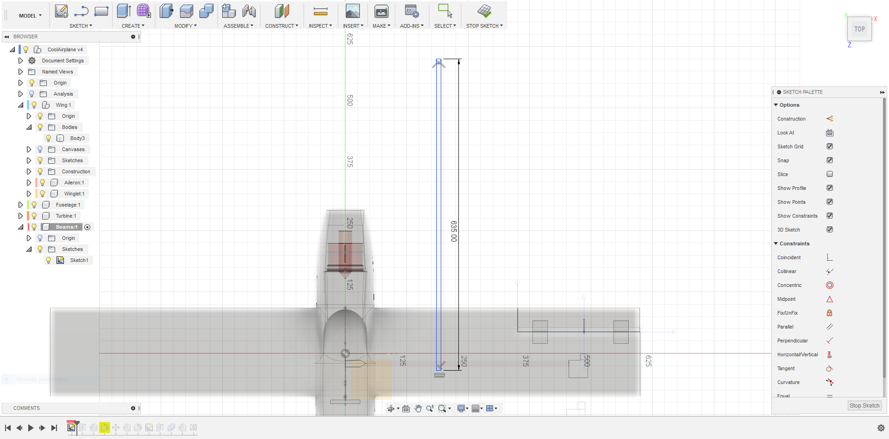Click the Orbit navigation icon

click(x=391, y=409)
